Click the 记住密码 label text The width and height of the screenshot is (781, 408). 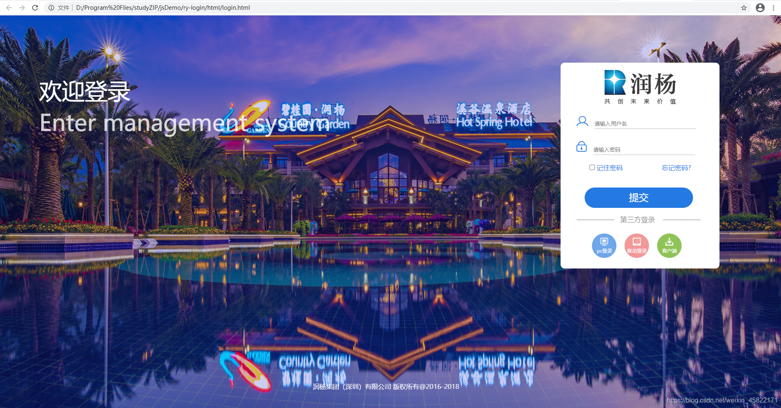pyautogui.click(x=609, y=168)
